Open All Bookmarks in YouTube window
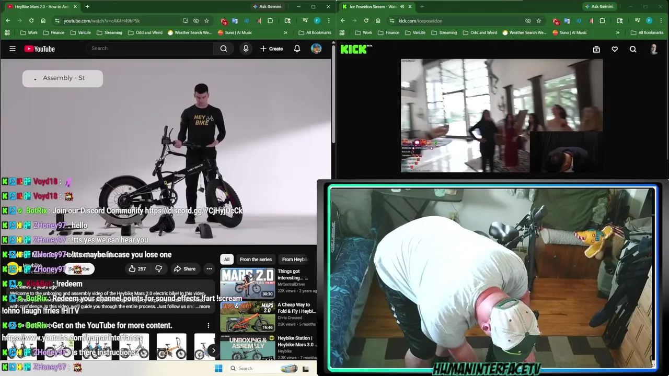This screenshot has width=669, height=376. point(315,32)
